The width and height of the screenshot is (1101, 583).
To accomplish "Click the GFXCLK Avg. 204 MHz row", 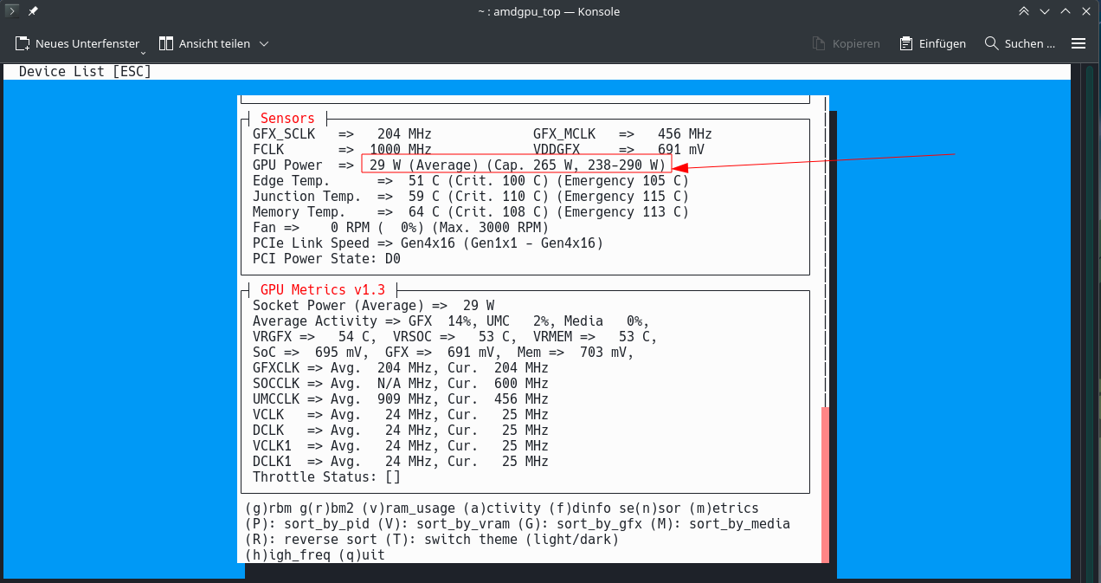I will pos(401,368).
